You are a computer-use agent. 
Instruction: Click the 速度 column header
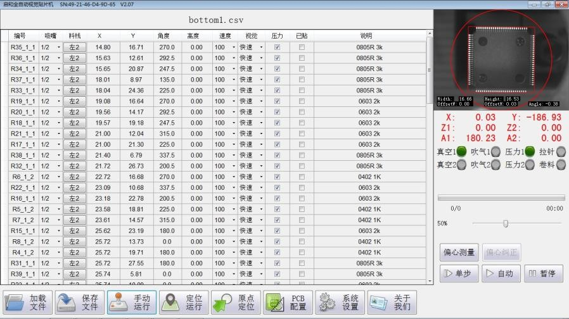pos(225,35)
